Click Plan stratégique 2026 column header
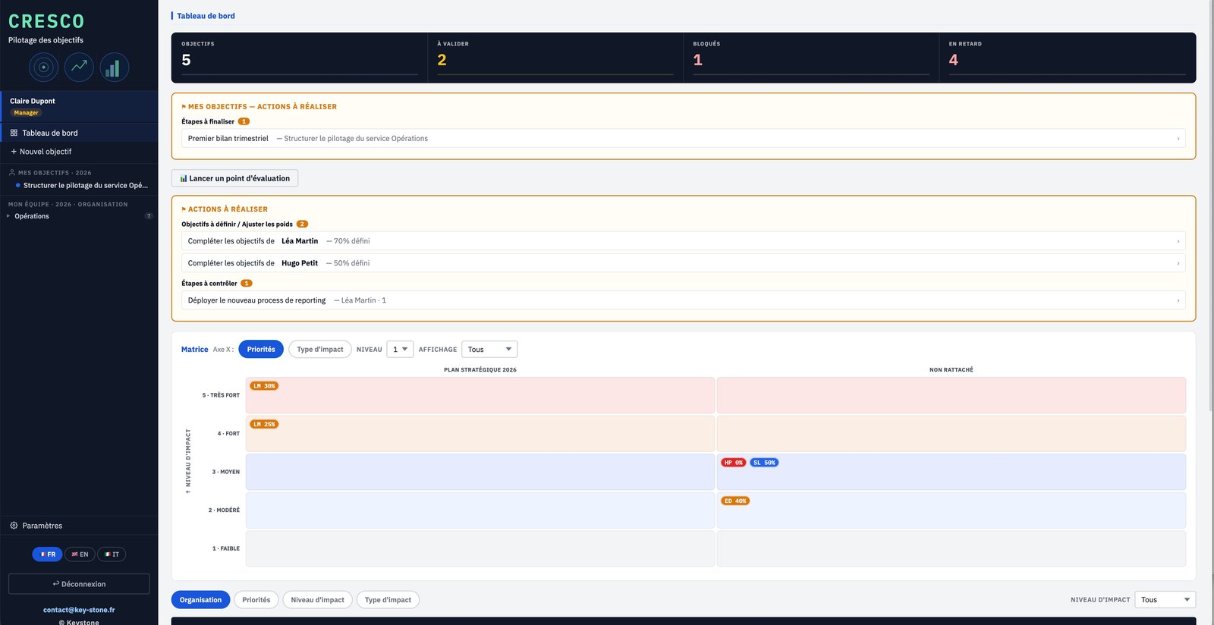 [480, 370]
